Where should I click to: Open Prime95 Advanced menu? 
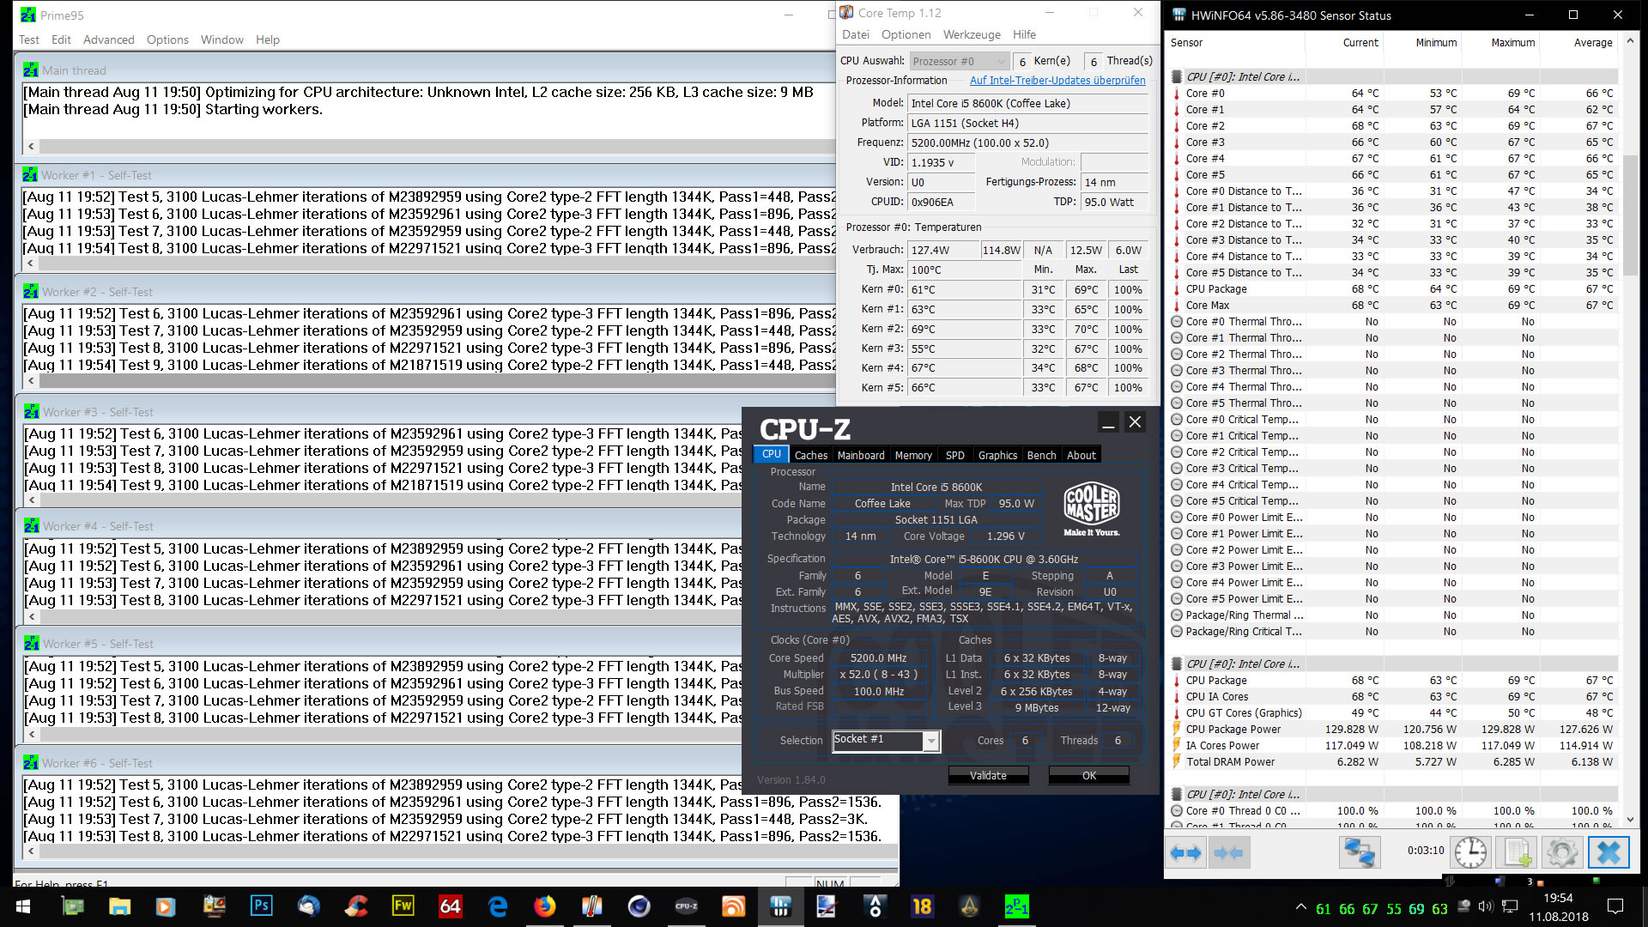tap(108, 39)
